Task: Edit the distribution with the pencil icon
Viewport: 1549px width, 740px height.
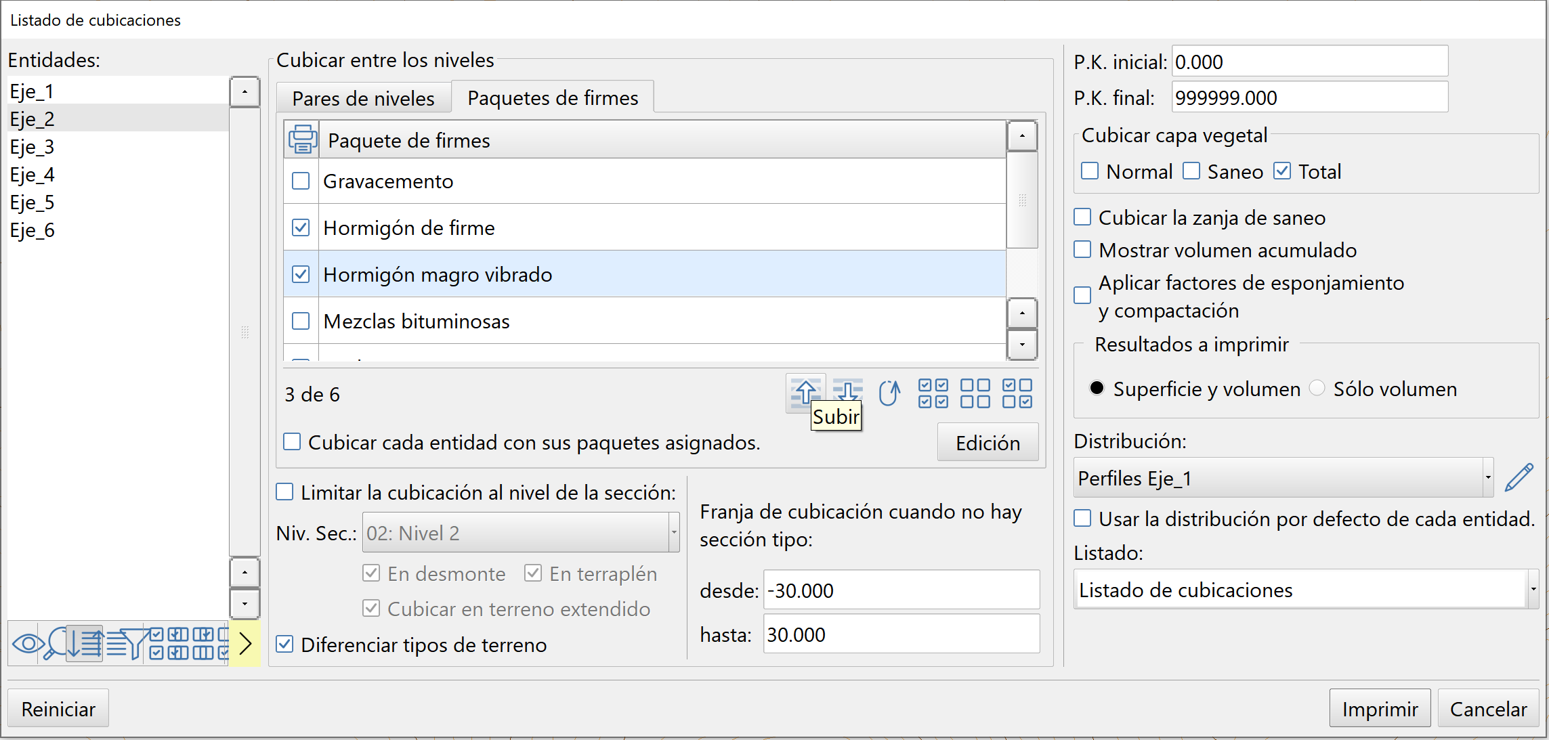Action: (x=1519, y=477)
